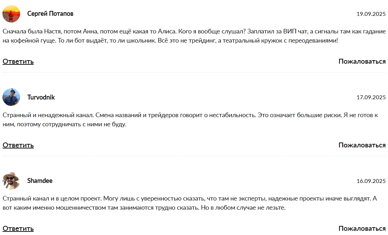Click the dashed divider below Сергей Потапов's review
The height and width of the screenshot is (235, 388).
194,72
